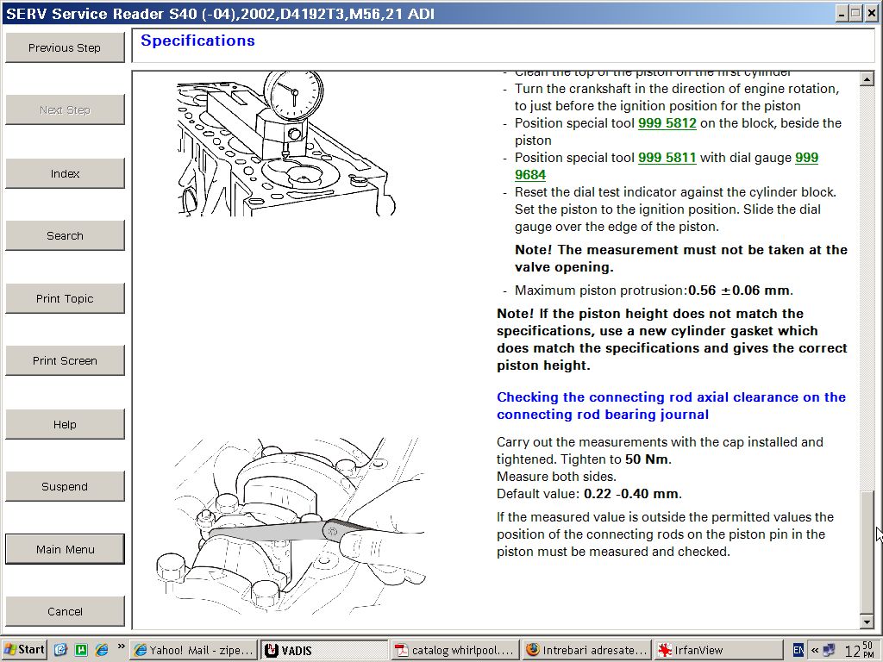Click the valve opening measurement note
The height and width of the screenshot is (662, 883).
click(681, 259)
